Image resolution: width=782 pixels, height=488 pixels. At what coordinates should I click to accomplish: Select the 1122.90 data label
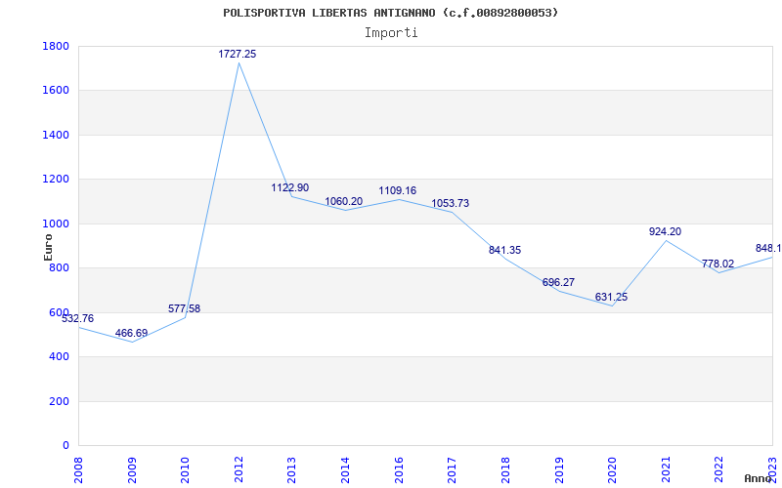(289, 187)
